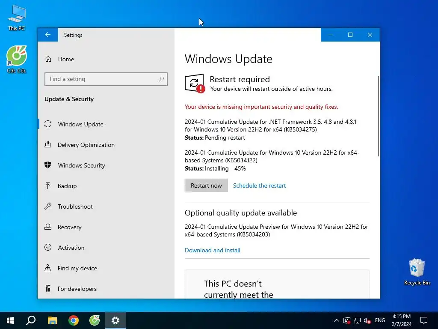Open Delivery Optimization icon
The height and width of the screenshot is (329, 438).
[48, 145]
